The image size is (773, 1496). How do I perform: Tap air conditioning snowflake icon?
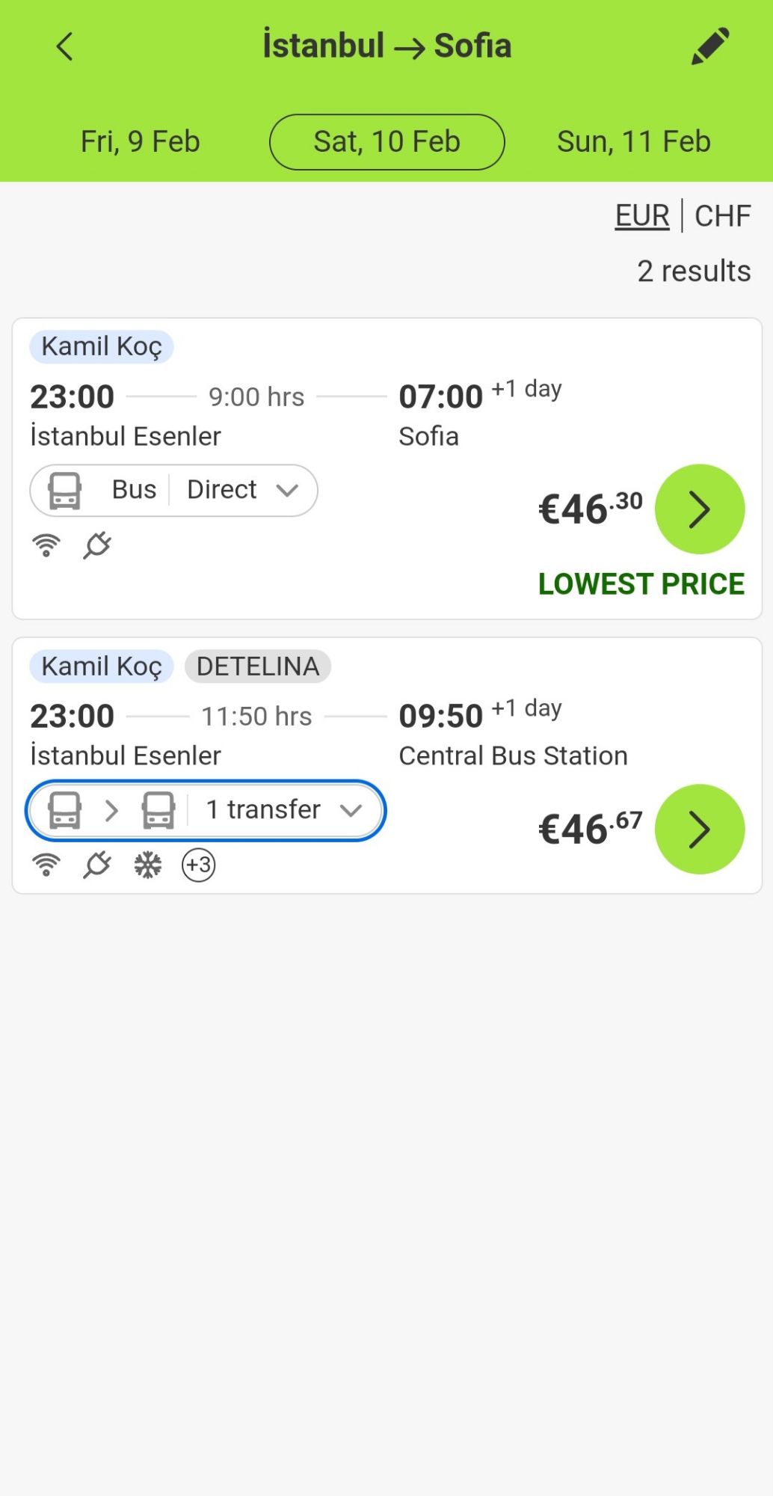pos(148,865)
